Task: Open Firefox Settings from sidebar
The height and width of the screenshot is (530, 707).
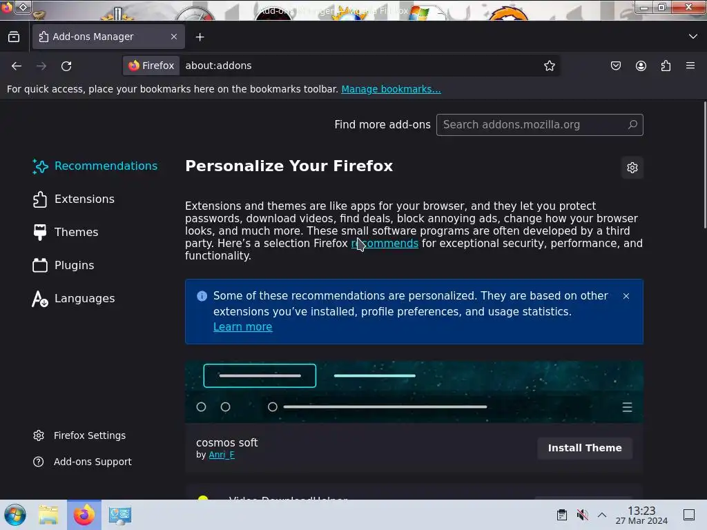Action: pos(79,435)
